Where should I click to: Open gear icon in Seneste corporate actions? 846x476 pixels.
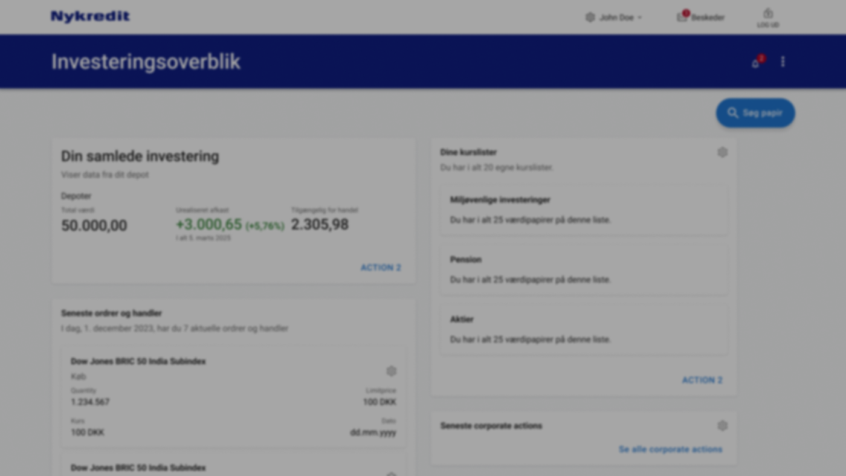[722, 426]
